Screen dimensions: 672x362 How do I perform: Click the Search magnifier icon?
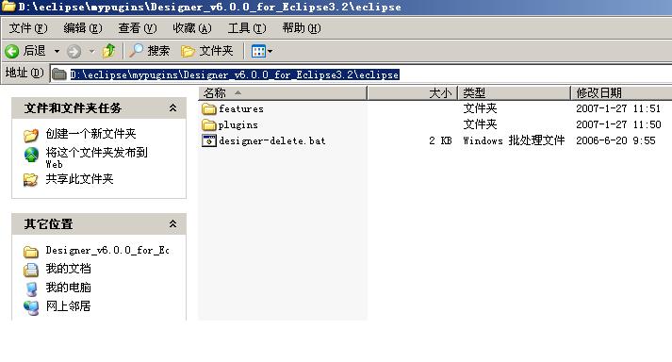click(136, 51)
